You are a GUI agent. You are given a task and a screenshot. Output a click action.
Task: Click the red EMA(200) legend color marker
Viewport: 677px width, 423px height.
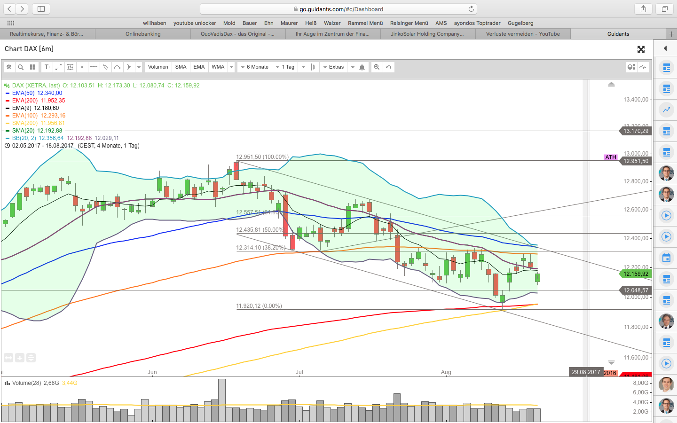click(7, 101)
